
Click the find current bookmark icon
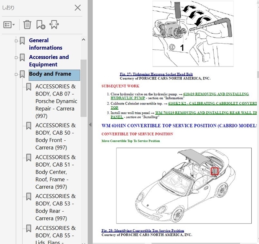tap(54, 25)
